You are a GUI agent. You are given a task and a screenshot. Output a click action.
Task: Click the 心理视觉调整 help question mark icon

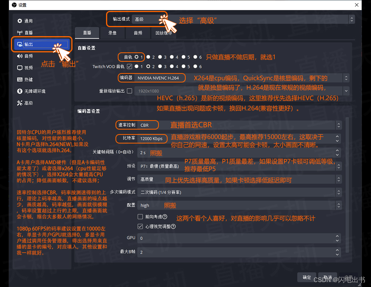click(173, 226)
